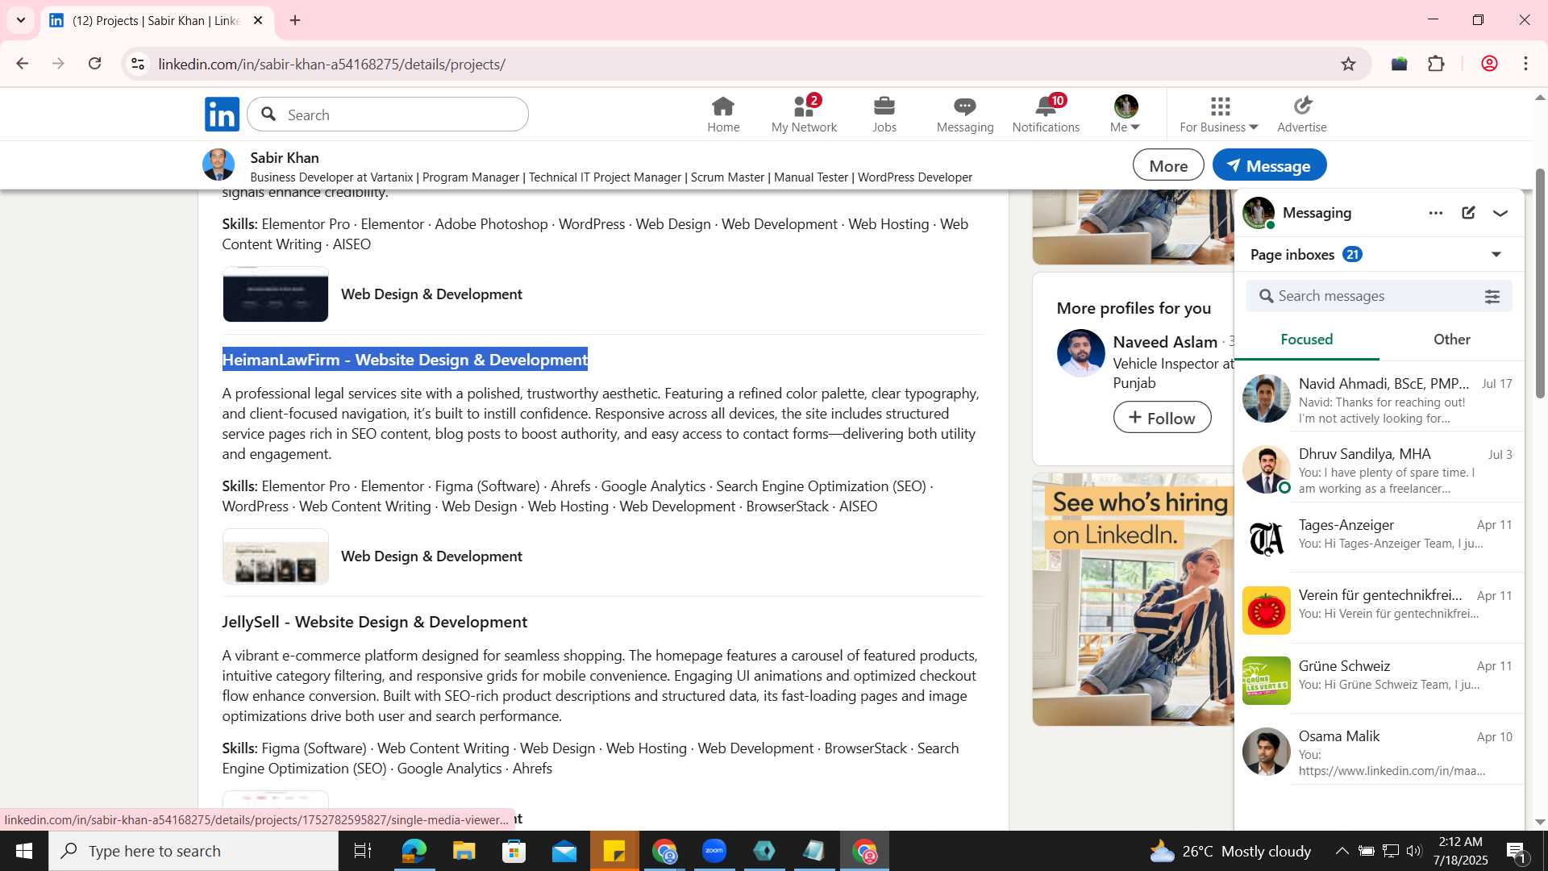1548x871 pixels.
Task: Open Sabir Khan's profile avatar in header
Action: [218, 165]
